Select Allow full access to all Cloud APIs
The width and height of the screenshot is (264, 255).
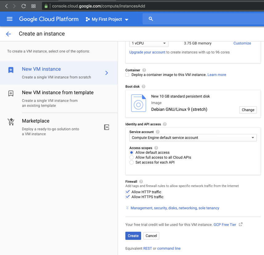pos(132,157)
